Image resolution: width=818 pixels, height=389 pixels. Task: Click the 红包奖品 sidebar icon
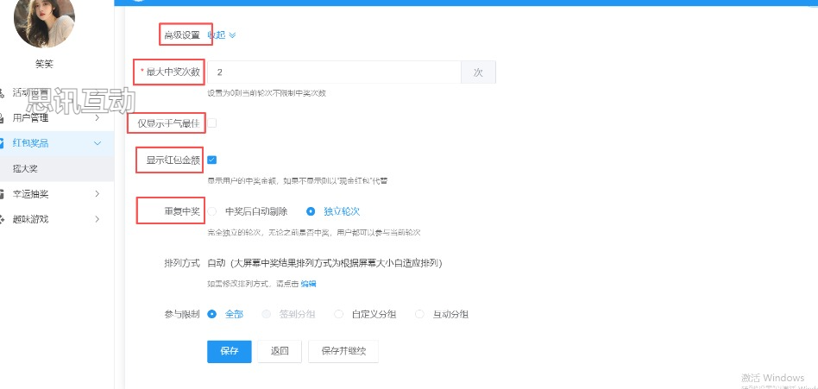[4, 142]
